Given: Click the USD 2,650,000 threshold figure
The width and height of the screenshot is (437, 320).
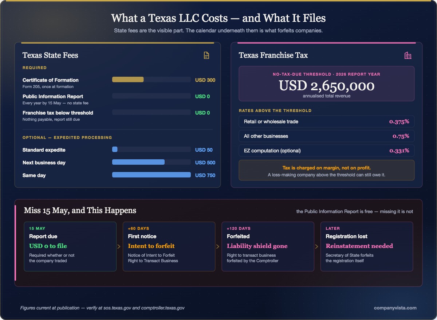Looking at the screenshot, I should point(327,86).
